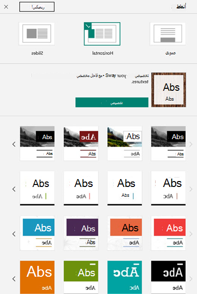Viewport: 197px width, 294px height.
Task: Click the Styles pane title in Arabic
Action: tap(181, 6)
